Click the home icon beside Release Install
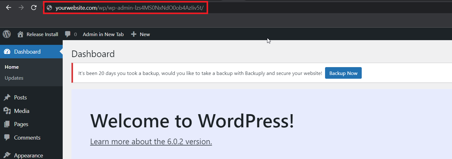Viewport: 452px width, 159px height. [20, 34]
